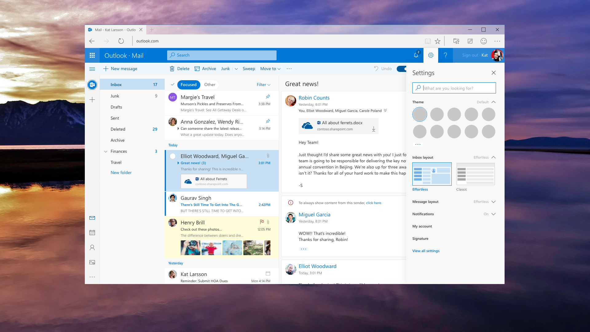
Task: Download the All about ferrets.docx attachment
Action: click(374, 129)
